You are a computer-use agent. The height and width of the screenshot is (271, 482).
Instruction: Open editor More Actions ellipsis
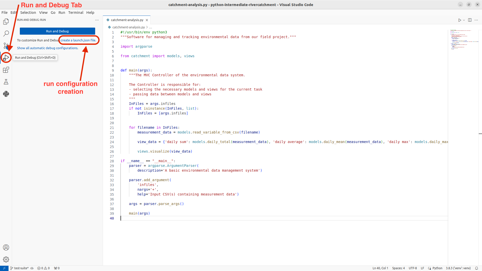[476, 20]
